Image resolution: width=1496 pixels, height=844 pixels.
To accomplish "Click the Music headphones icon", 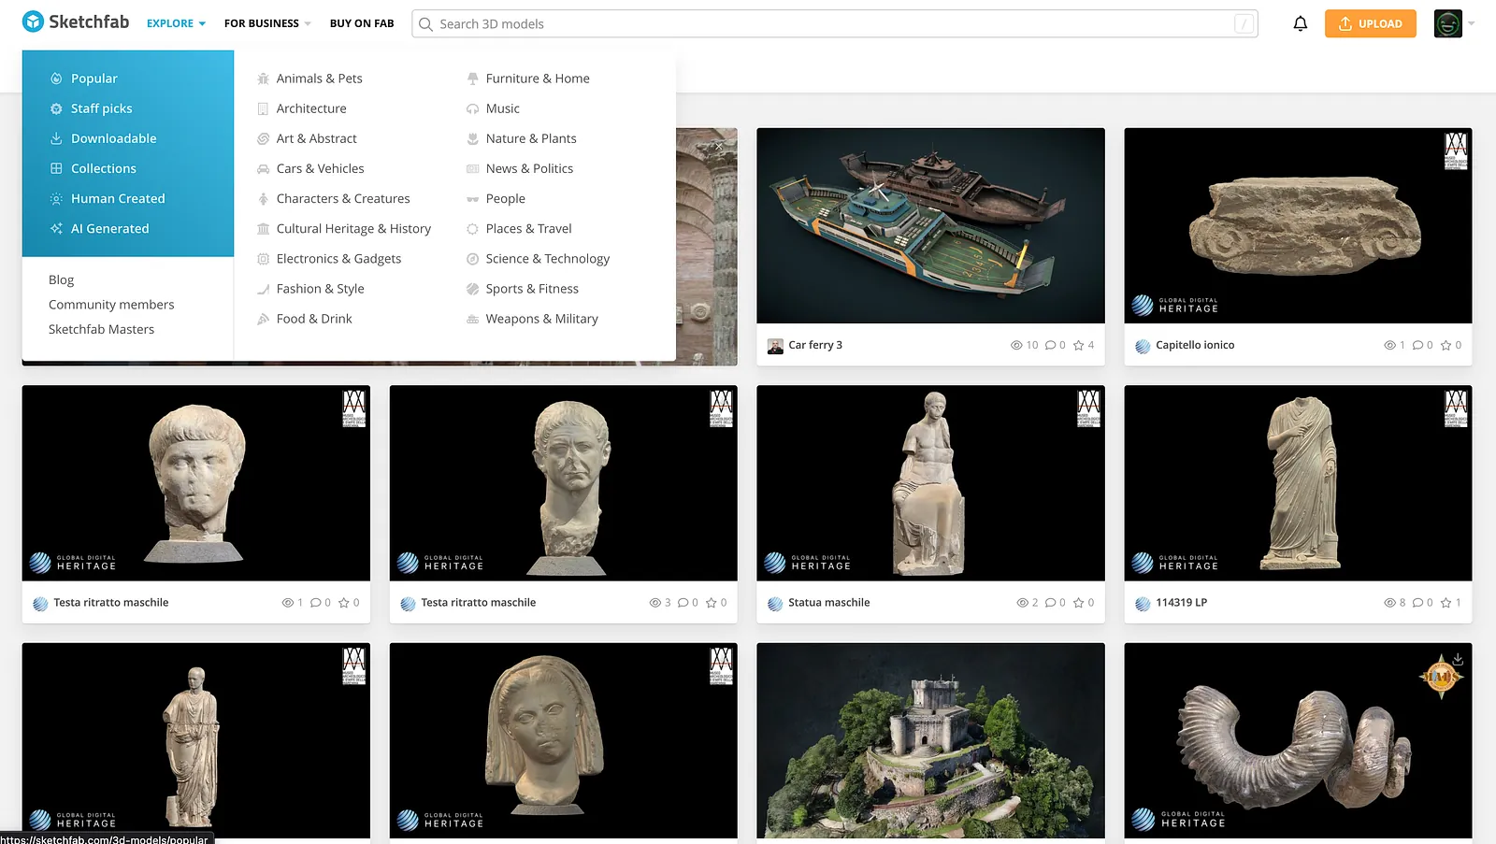I will (x=472, y=108).
